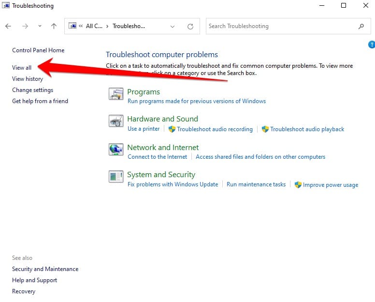Image resolution: width=375 pixels, height=302 pixels.
Task: Open Access shared files and folders link
Action: tap(260, 157)
